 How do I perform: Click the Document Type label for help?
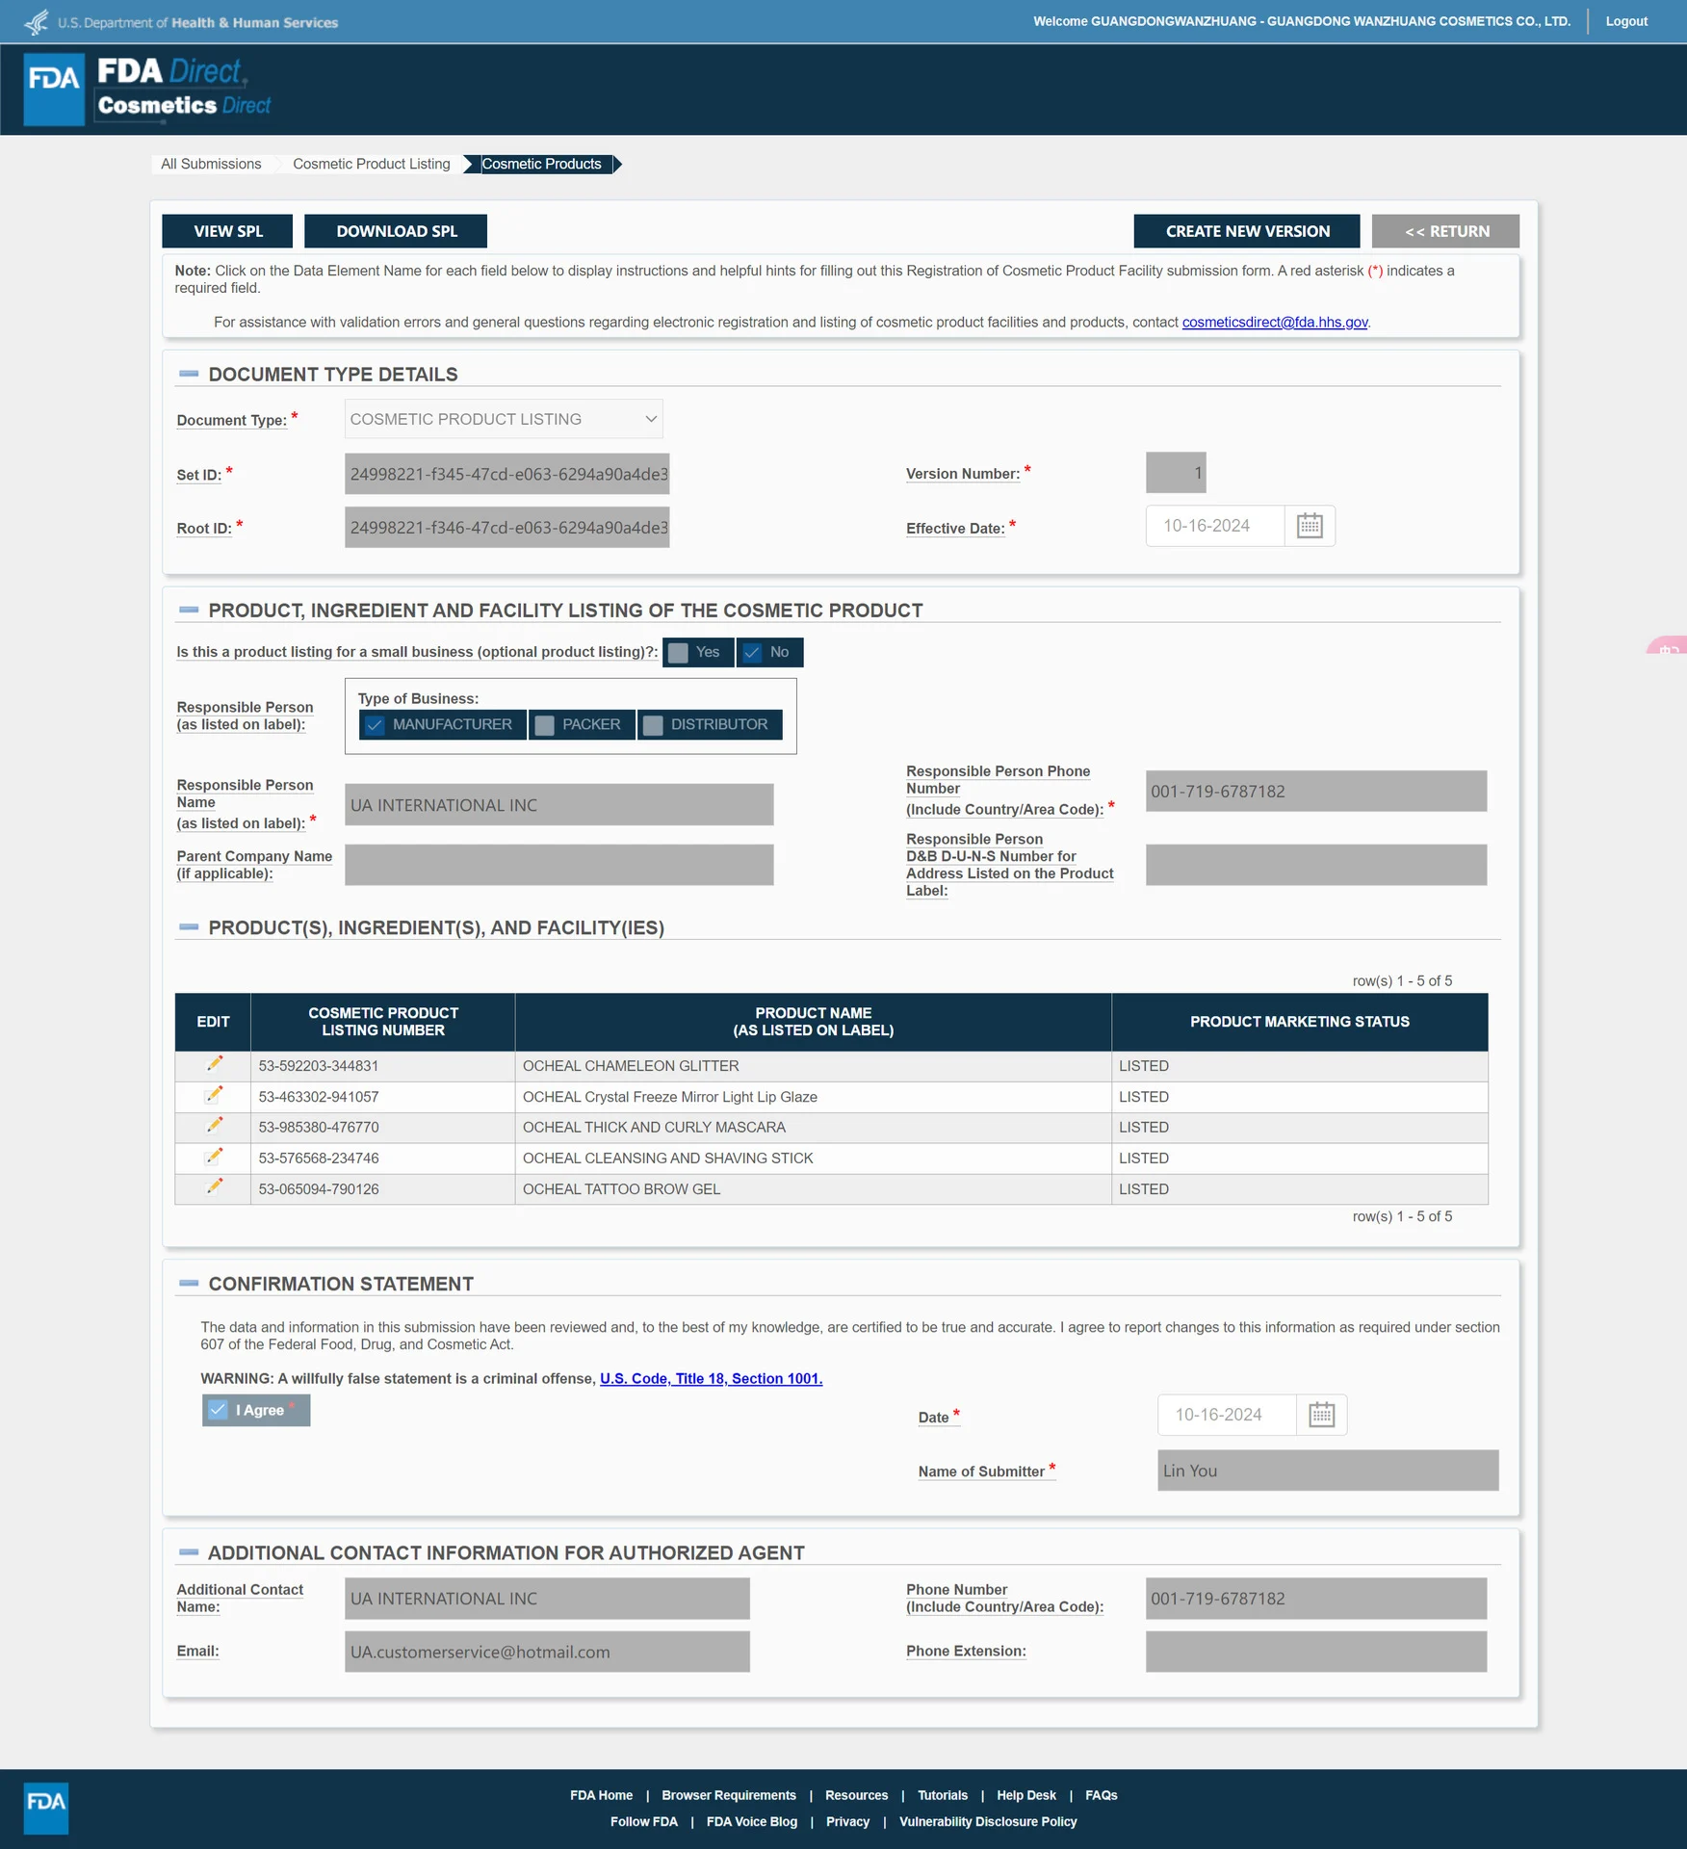231,420
